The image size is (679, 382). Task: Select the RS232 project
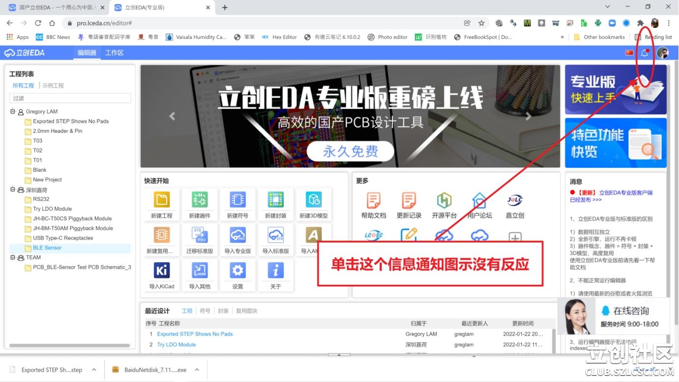pos(41,199)
